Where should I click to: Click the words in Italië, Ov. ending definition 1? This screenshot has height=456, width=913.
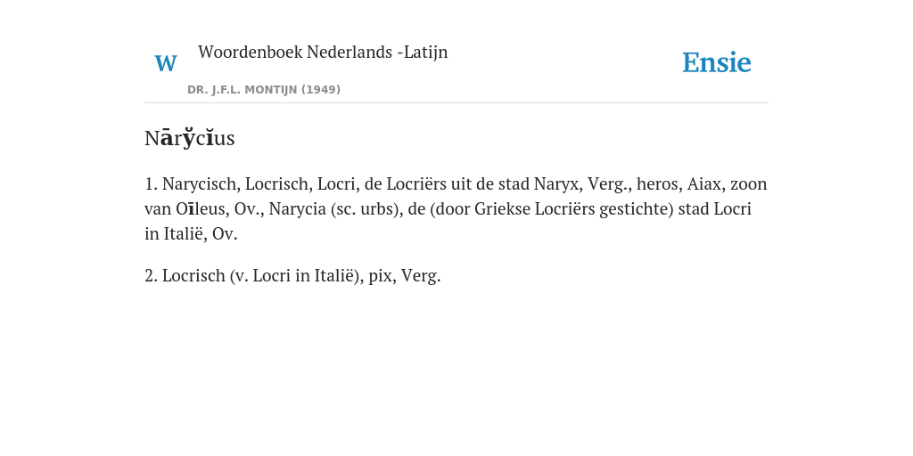[191, 234]
